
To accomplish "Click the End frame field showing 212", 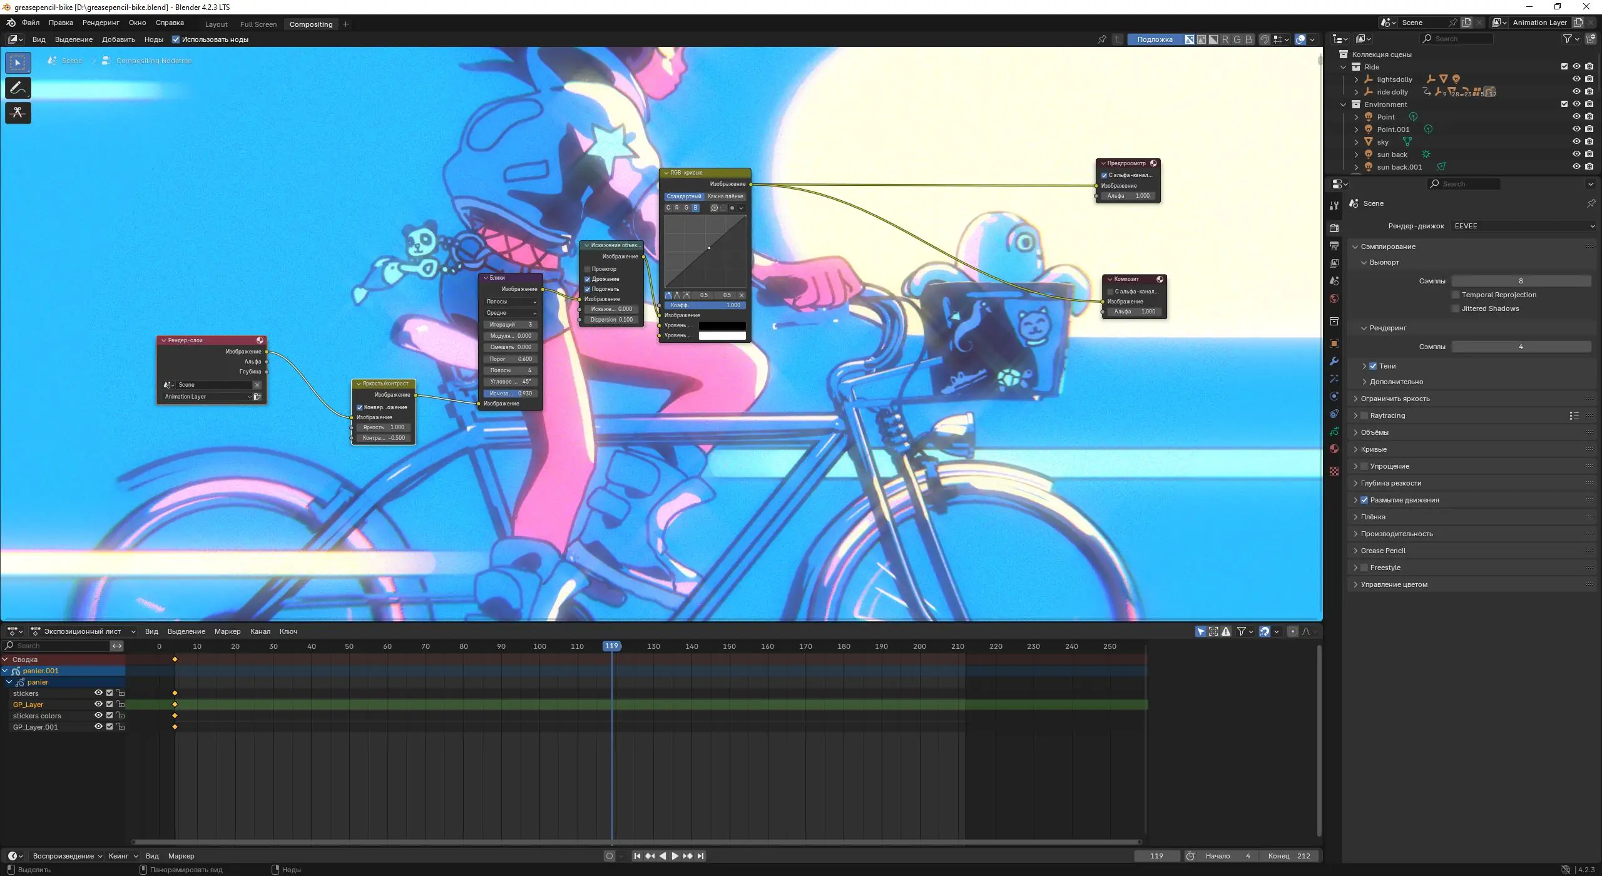I will [1290, 856].
